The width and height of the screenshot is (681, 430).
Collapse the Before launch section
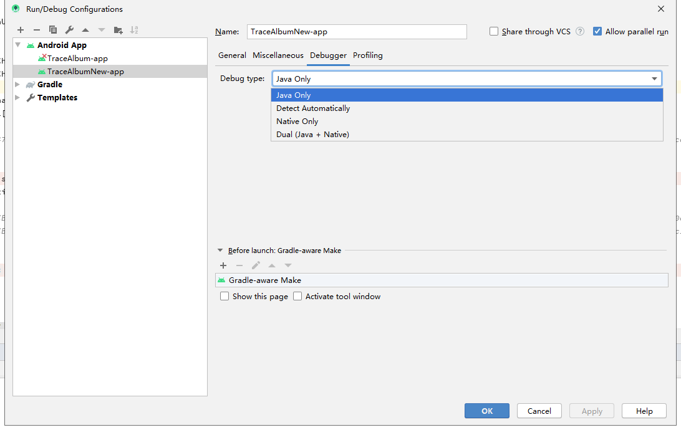coord(220,250)
